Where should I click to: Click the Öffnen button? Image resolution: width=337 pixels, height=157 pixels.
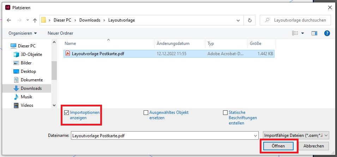[x=278, y=146]
